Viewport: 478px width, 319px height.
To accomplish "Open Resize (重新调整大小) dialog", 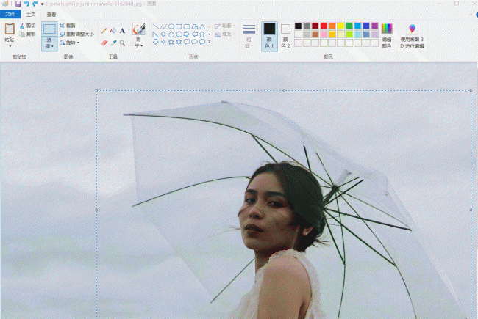I will click(76, 34).
